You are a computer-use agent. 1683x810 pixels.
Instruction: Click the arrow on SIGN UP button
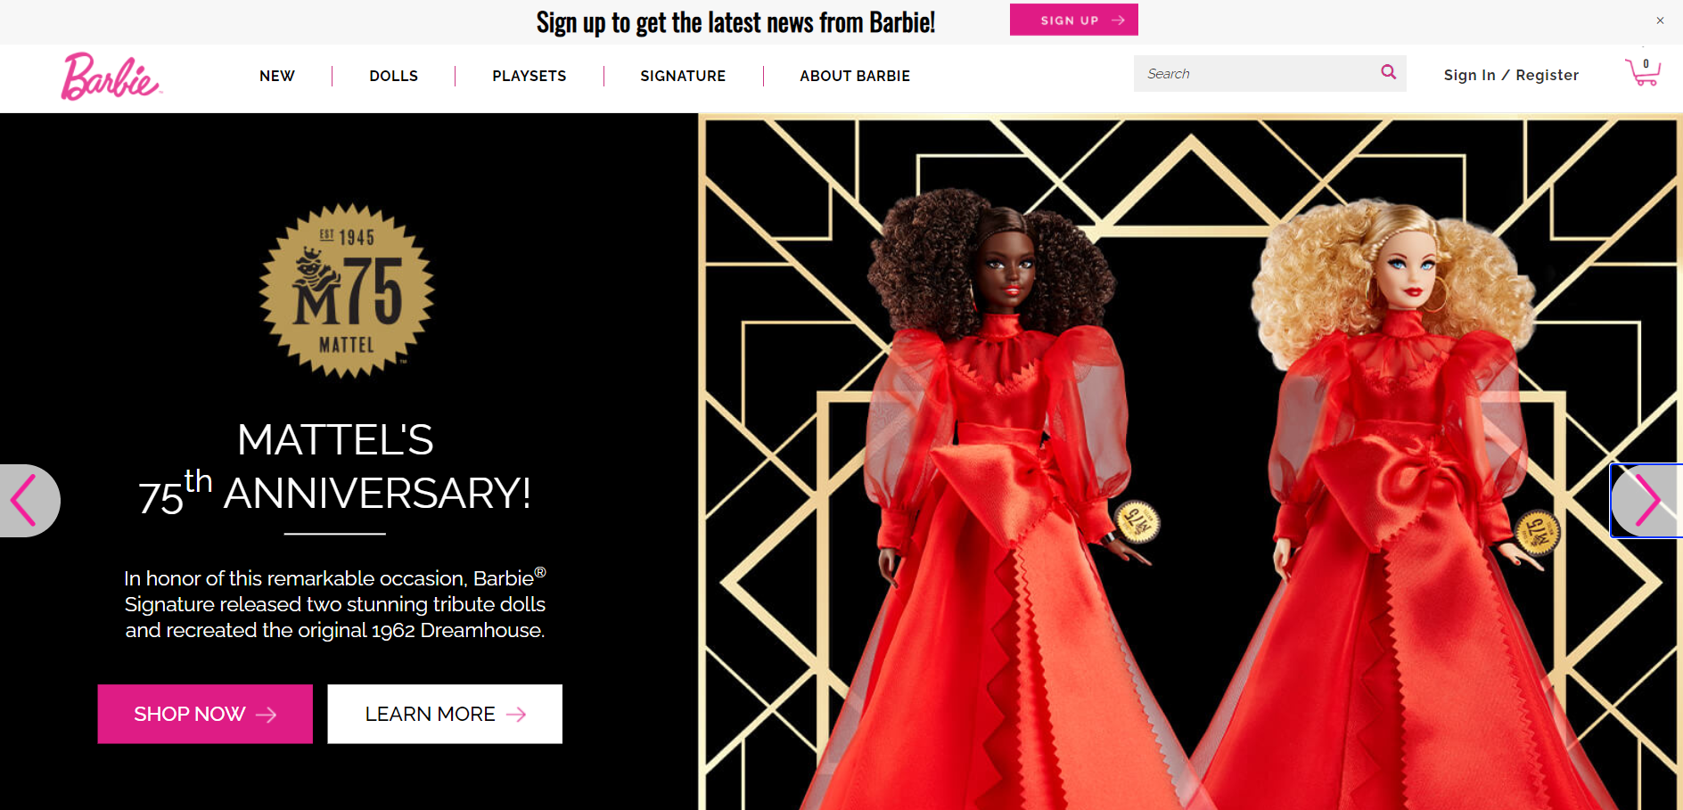(1118, 20)
